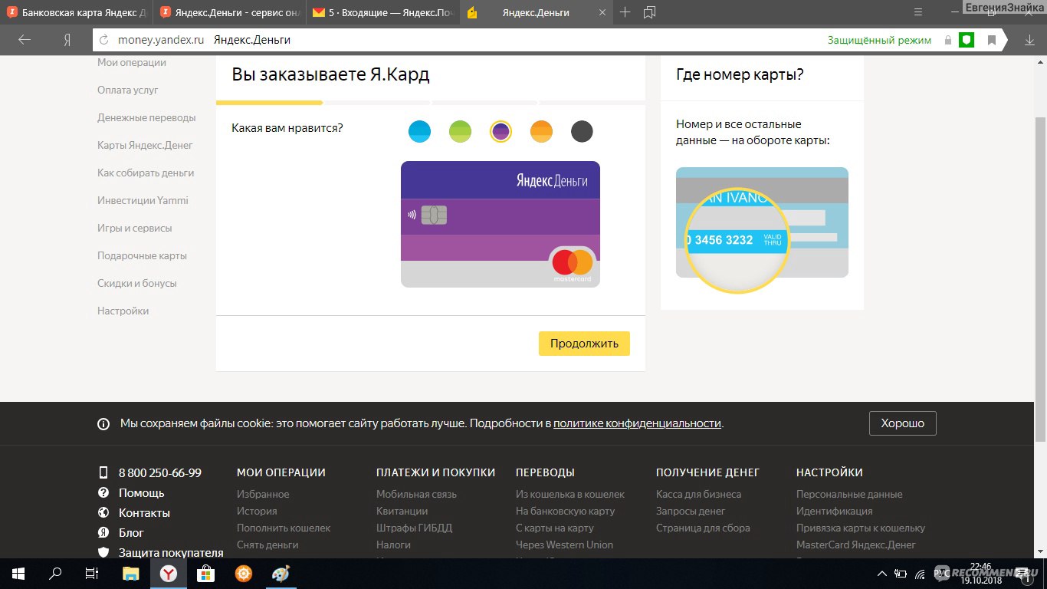Open Оплата услуг in the sidebar
This screenshot has height=589, width=1047.
click(x=128, y=90)
